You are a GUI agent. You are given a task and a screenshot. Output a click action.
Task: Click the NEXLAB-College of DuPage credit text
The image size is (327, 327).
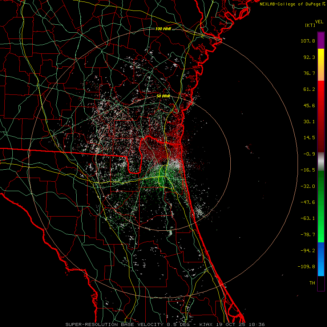(x=290, y=4)
